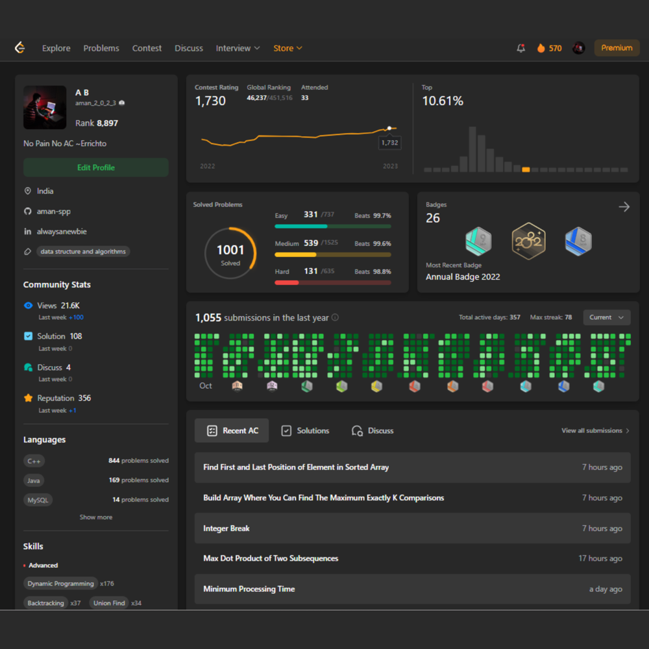Expand the Interview dropdown menu
Image resolution: width=649 pixels, height=649 pixels.
(238, 48)
